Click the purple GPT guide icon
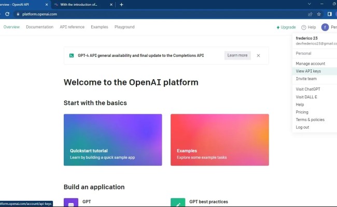 point(71,202)
